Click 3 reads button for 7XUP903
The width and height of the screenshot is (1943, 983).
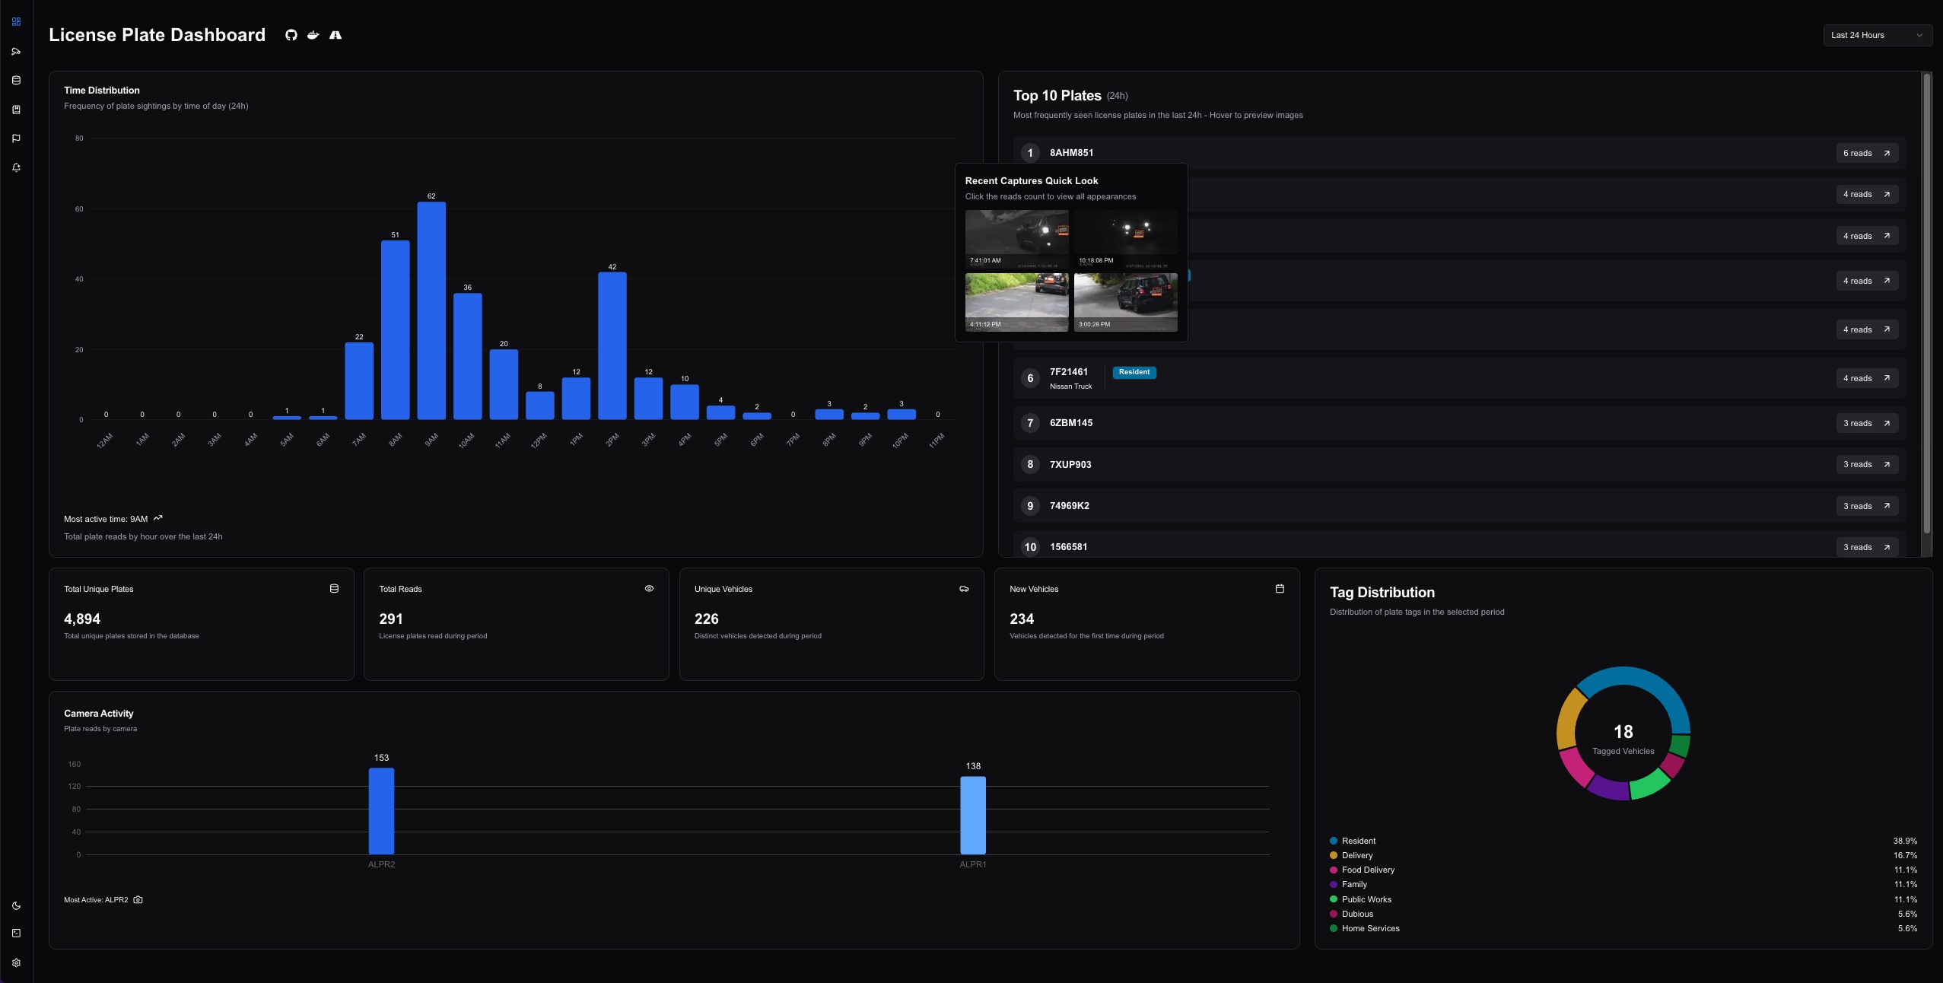pos(1866,464)
